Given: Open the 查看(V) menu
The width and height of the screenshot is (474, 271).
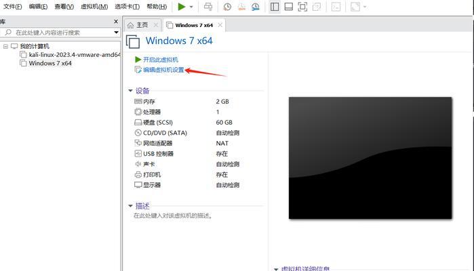Looking at the screenshot, I should 64,7.
